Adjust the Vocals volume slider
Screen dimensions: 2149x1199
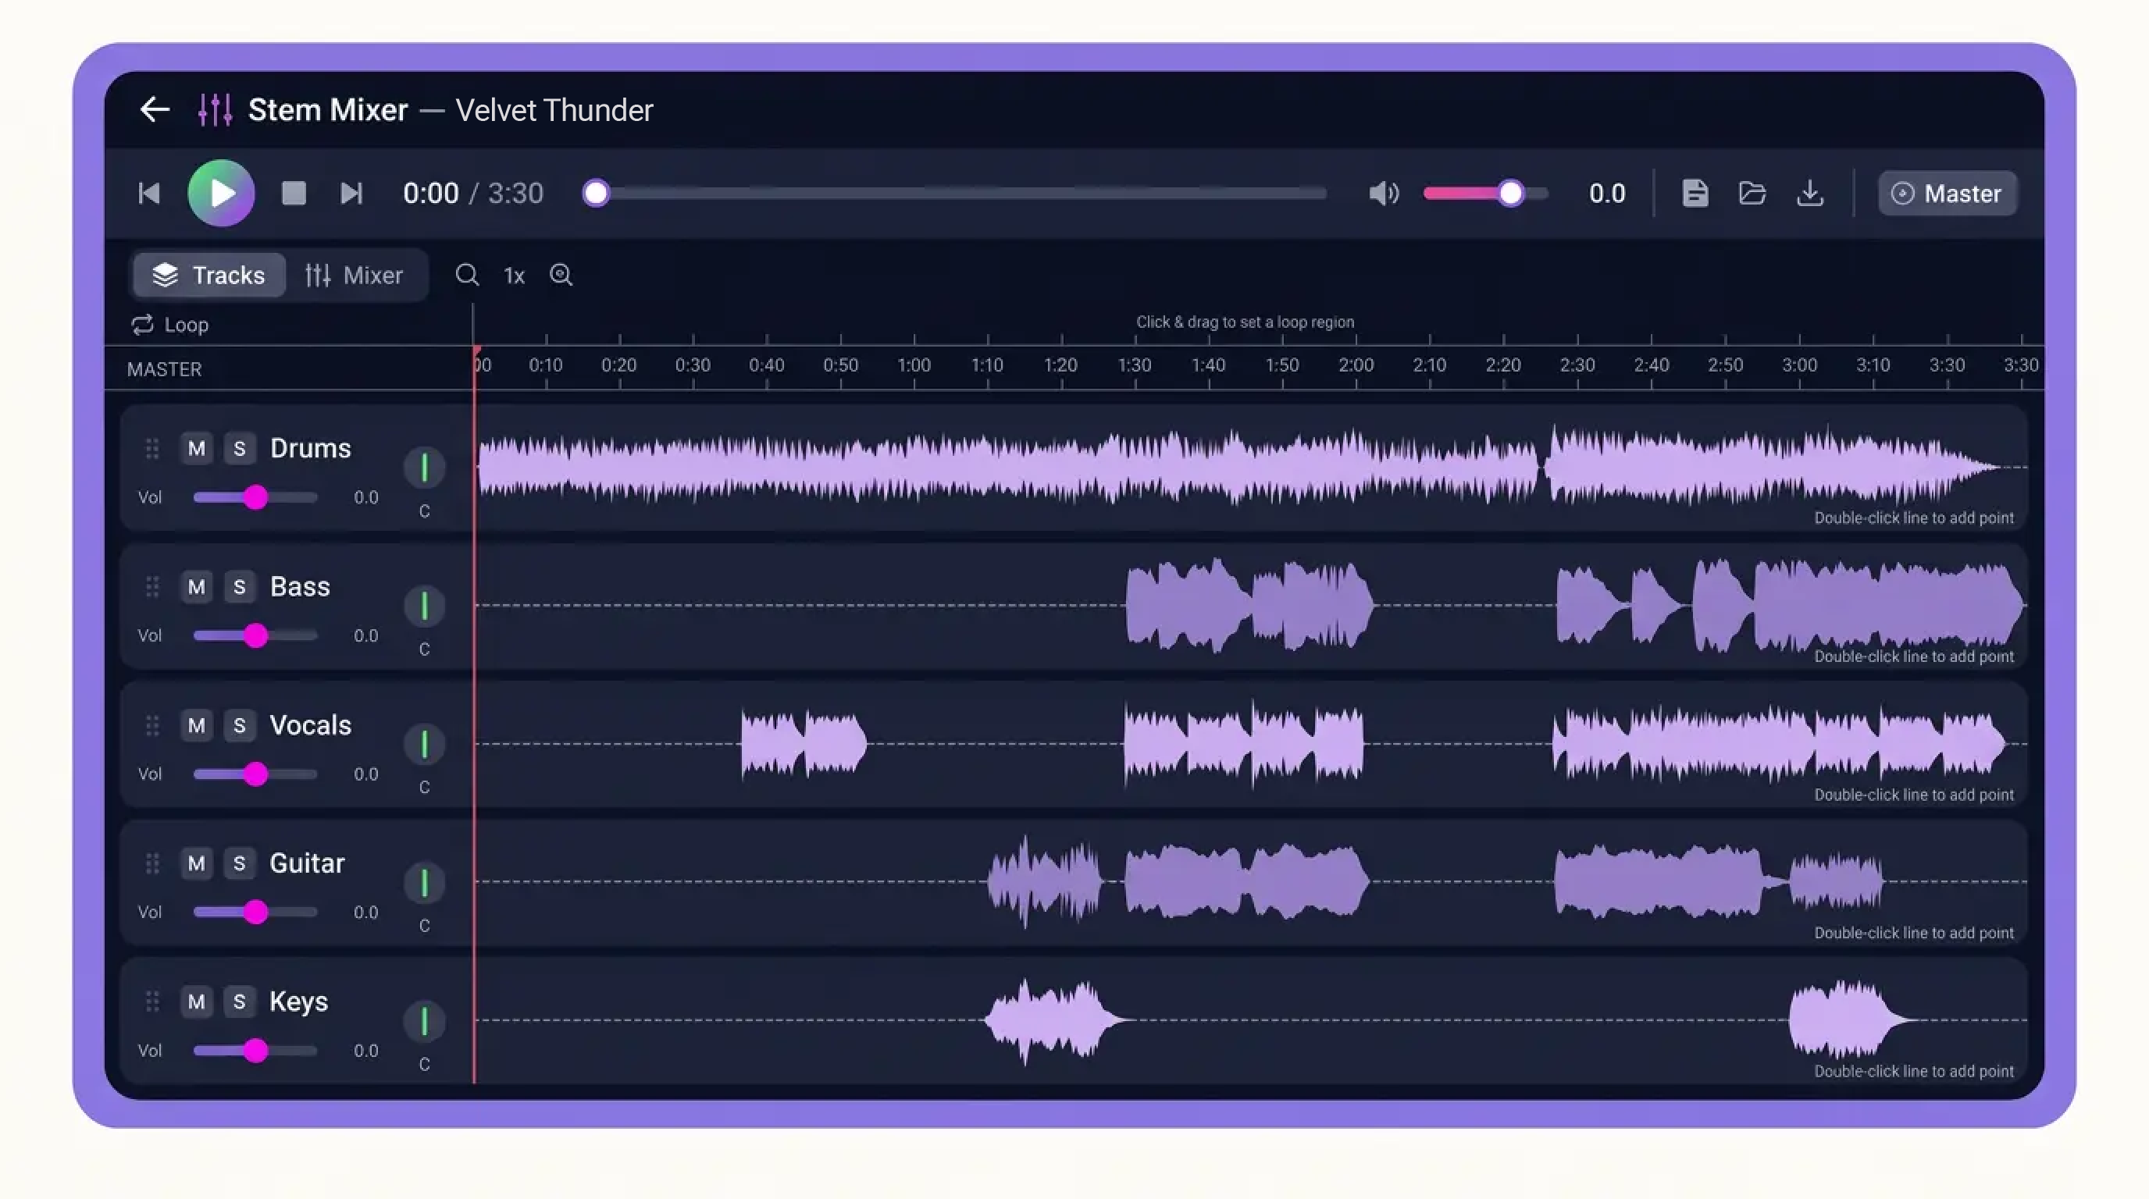tap(255, 774)
